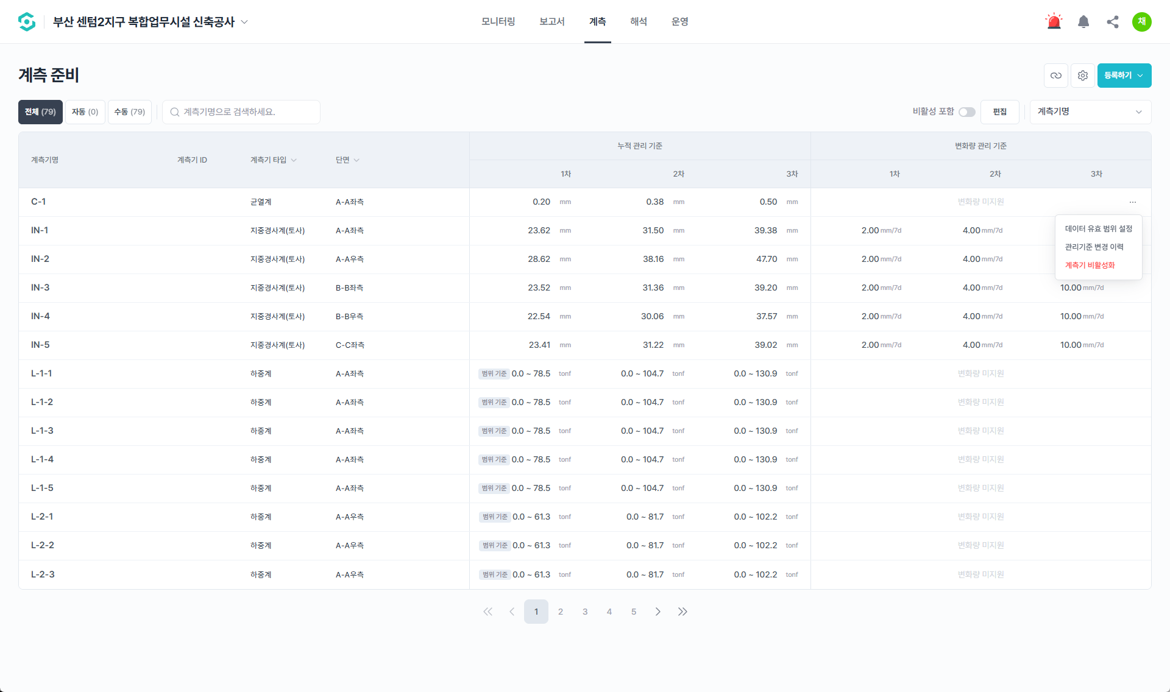Image resolution: width=1170 pixels, height=692 pixels.
Task: Open the notifications bell icon
Action: click(x=1083, y=22)
